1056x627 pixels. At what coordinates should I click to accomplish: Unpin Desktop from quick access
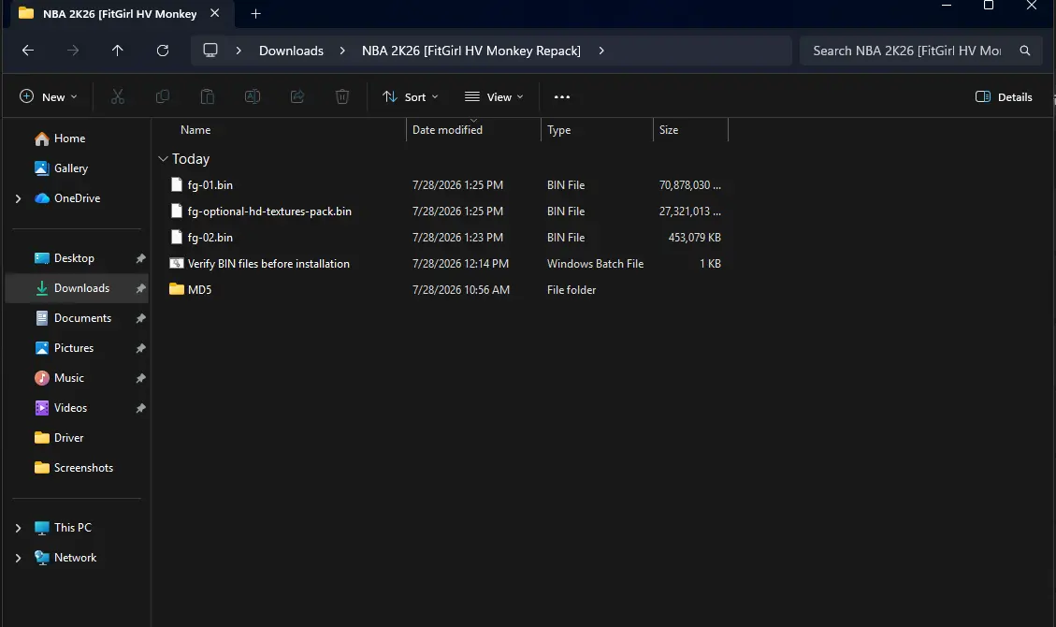(x=140, y=258)
